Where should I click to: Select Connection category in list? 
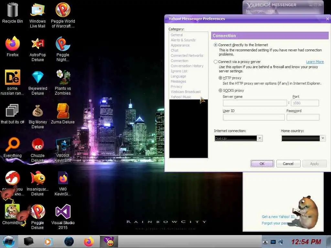point(179,61)
